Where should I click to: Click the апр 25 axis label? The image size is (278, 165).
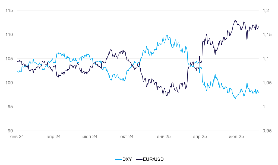200,137
